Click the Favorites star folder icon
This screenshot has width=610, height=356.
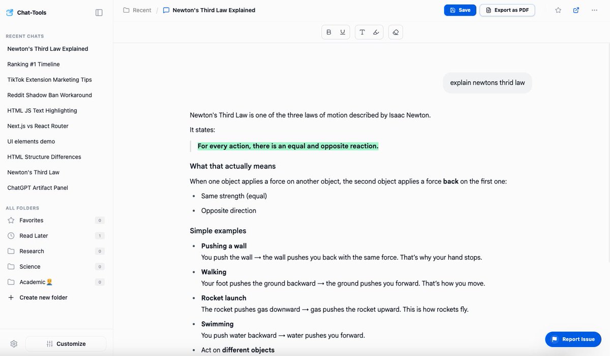pos(11,220)
